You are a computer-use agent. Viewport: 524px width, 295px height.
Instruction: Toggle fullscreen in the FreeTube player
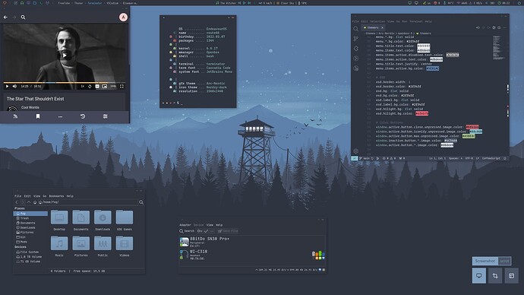point(122,86)
